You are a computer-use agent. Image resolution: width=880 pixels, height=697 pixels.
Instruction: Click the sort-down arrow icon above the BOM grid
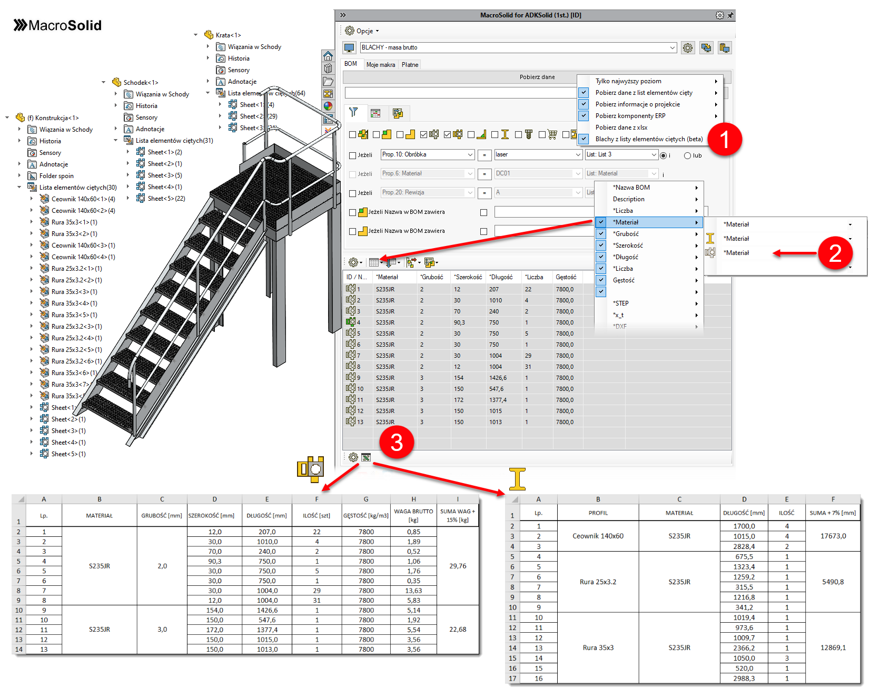pos(392,262)
